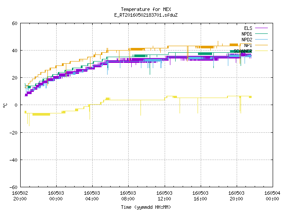Screen dimensions: 281x211
Task: Click the purple ELS legend line sample
Action: tap(261, 28)
